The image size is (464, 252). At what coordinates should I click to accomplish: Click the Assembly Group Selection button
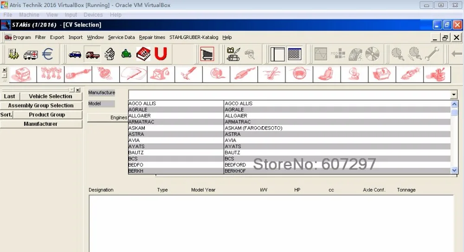(41, 105)
